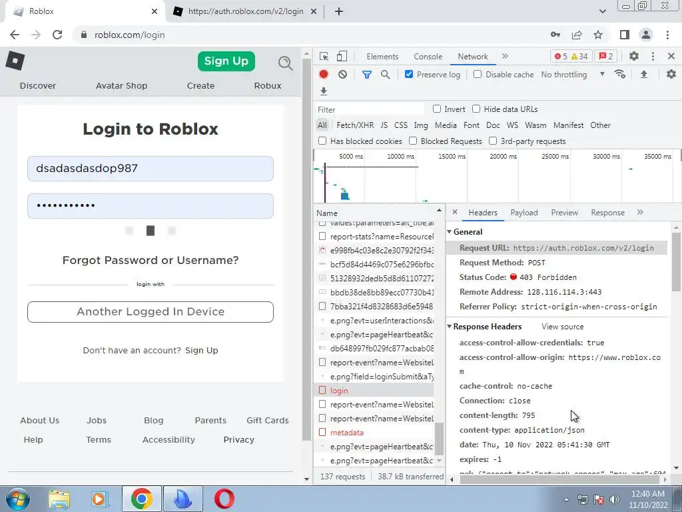This screenshot has width=682, height=512.
Task: Click the headers pane horizontal scrollbar
Action: point(559,479)
